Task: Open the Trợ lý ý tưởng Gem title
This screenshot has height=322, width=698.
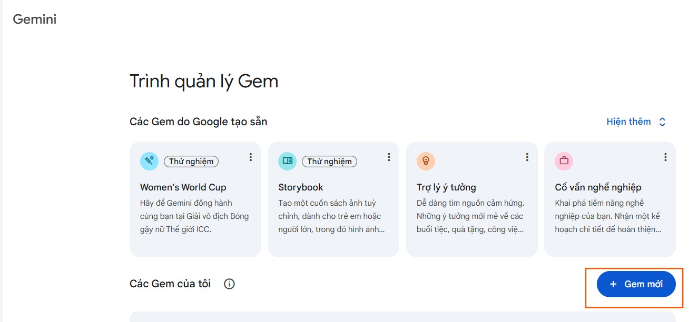Action: tap(446, 187)
